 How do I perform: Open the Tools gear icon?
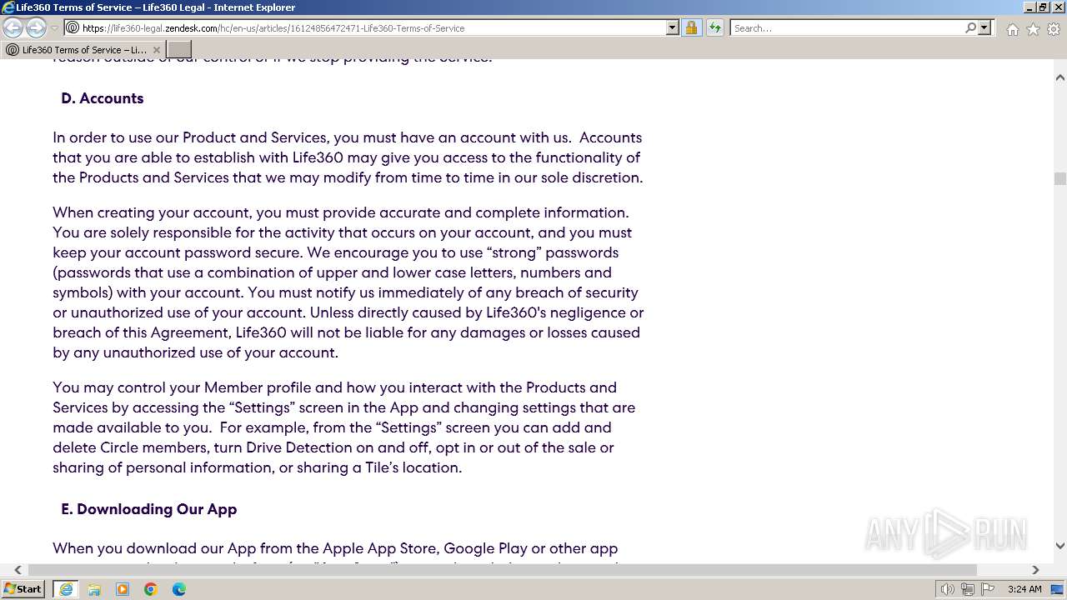tap(1053, 29)
